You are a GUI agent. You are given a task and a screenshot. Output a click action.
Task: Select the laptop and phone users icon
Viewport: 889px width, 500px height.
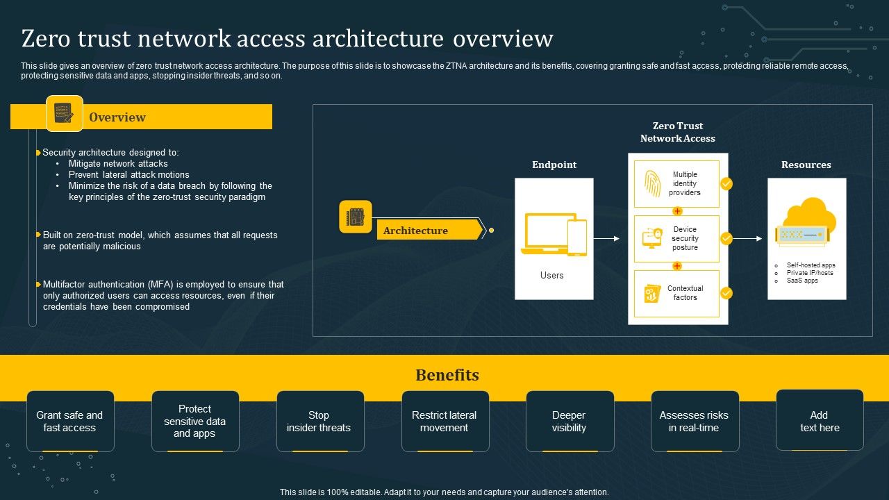click(x=556, y=234)
